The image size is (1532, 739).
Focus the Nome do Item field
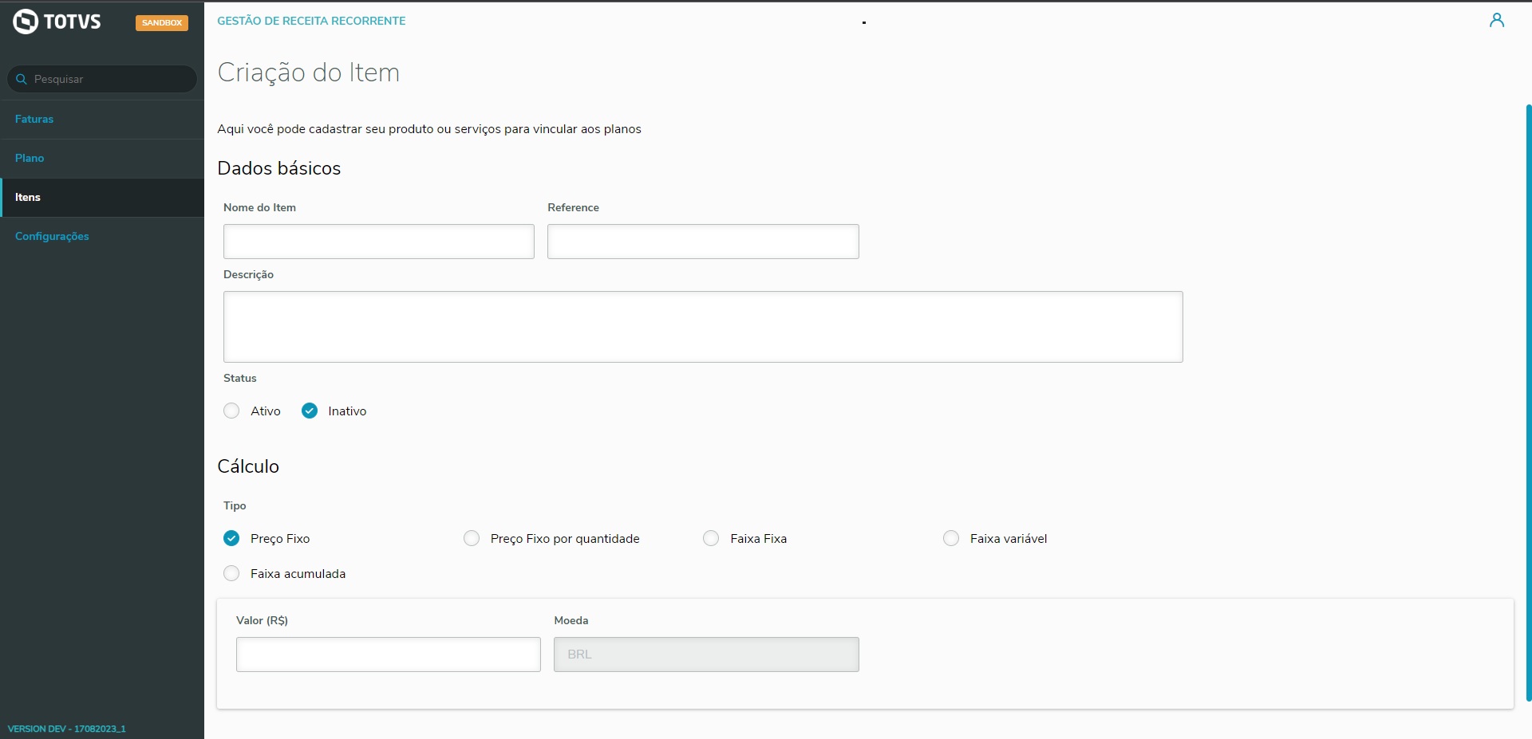click(x=378, y=242)
